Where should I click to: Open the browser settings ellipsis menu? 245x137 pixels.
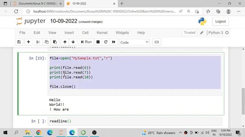click(x=238, y=11)
